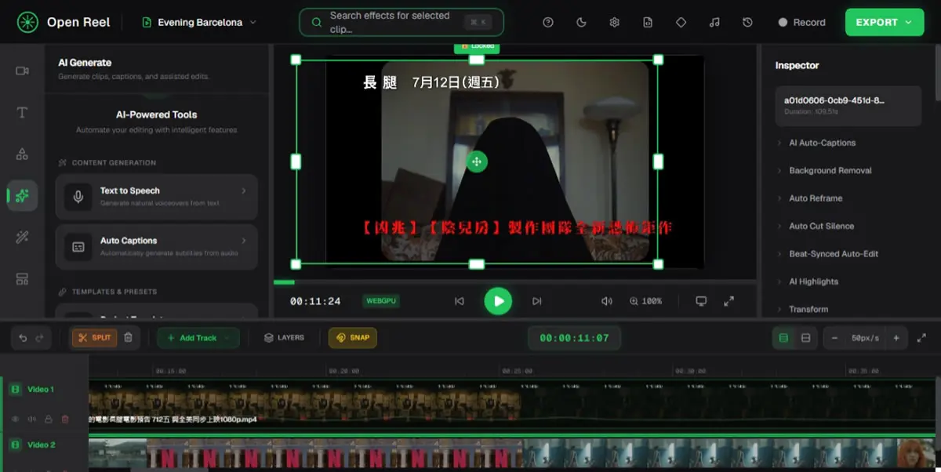
Task: Select the second timeline view mode icon
Action: tap(805, 338)
